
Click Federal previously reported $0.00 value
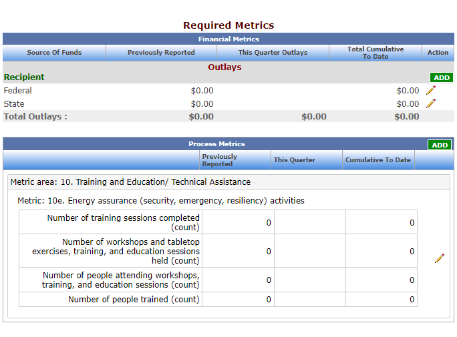(202, 91)
